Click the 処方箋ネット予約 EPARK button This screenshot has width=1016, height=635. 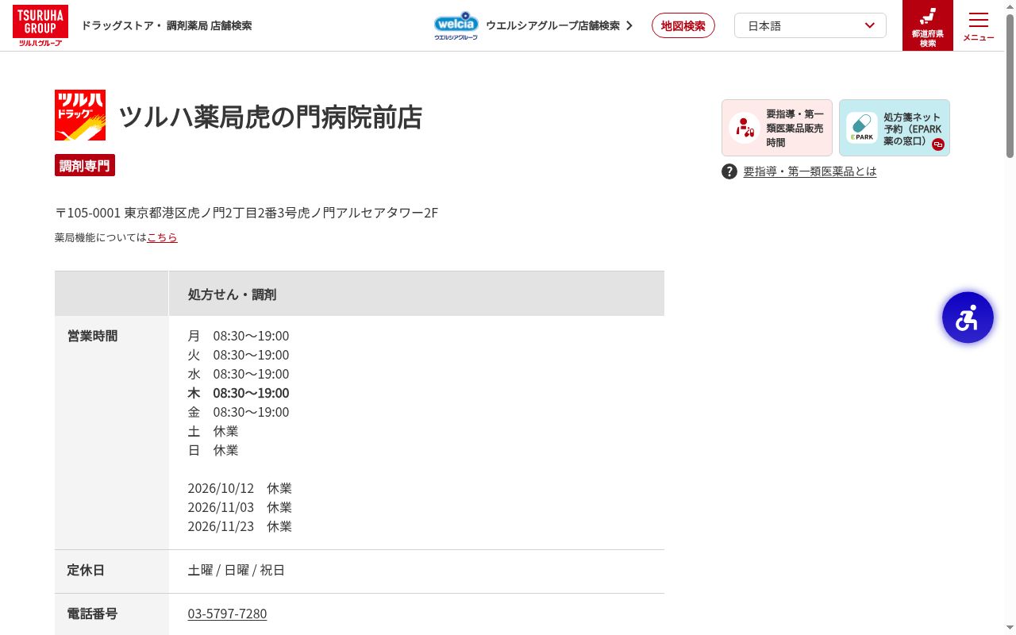pos(895,128)
